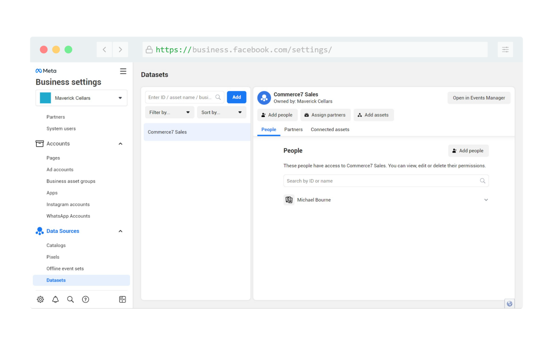Screen dimensions: 553x345
Task: Open Pages in the sidebar
Action: point(53,158)
